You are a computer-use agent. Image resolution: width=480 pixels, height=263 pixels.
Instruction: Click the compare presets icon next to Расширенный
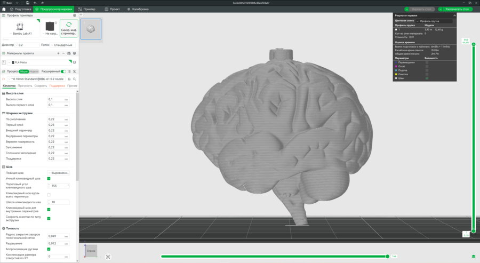[x=74, y=71]
